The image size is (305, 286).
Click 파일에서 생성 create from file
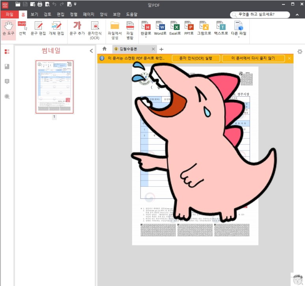(115, 30)
